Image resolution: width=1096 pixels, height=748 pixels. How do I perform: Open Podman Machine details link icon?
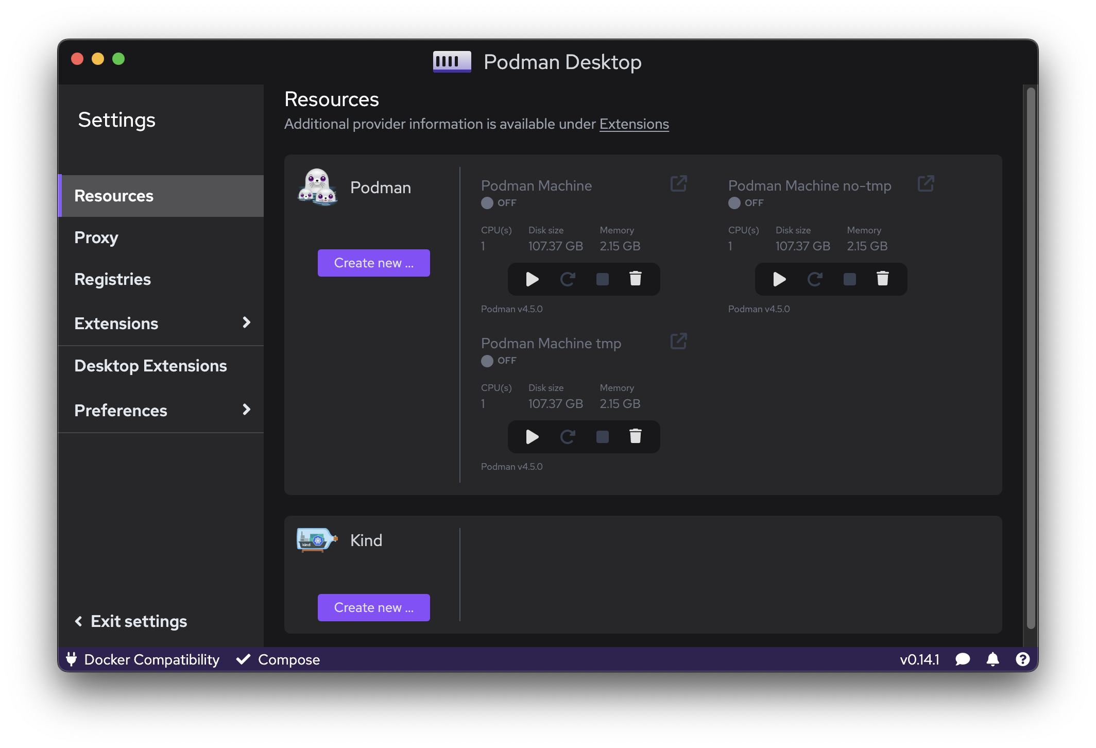(x=678, y=183)
